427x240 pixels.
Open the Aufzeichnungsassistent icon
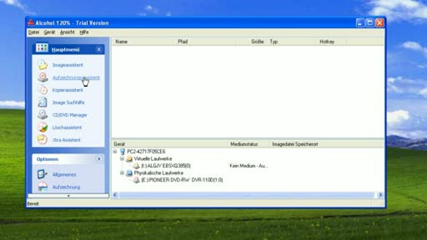coord(42,77)
